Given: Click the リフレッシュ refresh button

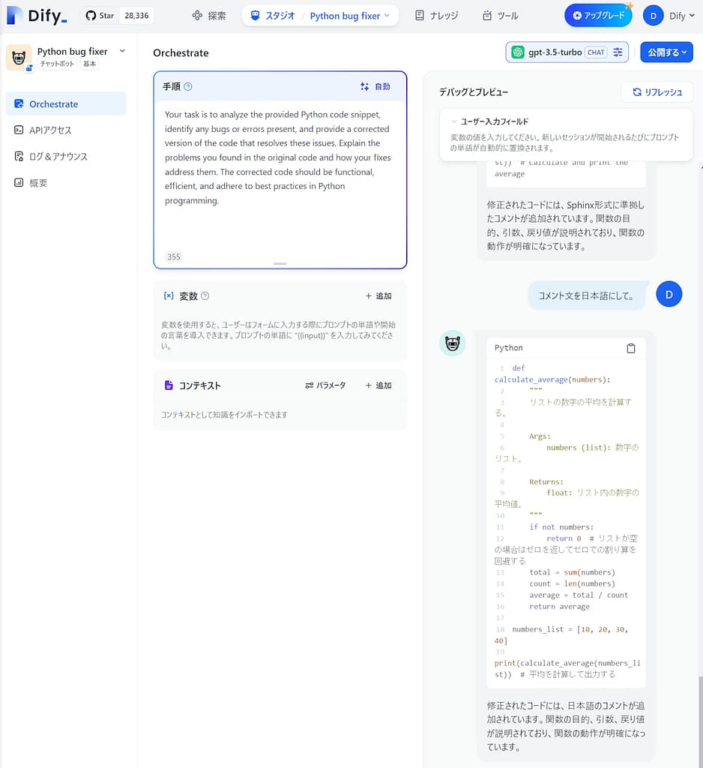Looking at the screenshot, I should [657, 92].
